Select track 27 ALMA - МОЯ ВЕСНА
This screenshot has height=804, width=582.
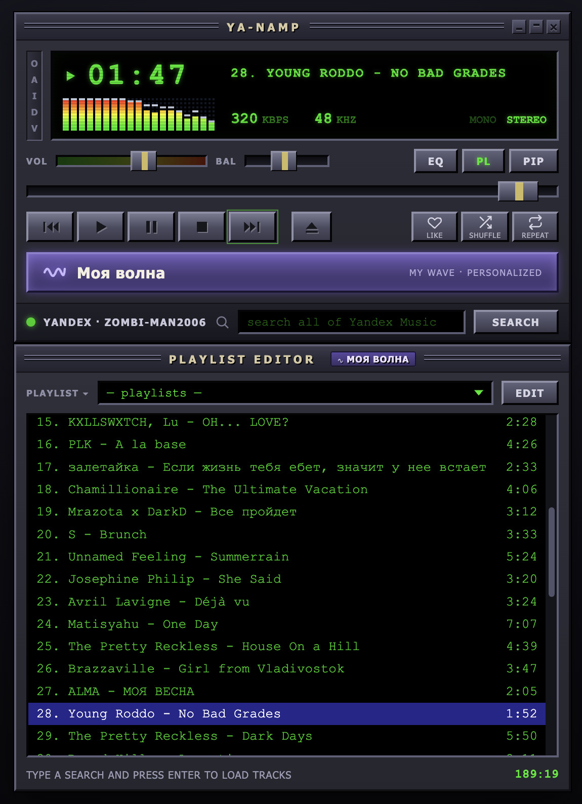click(x=286, y=692)
